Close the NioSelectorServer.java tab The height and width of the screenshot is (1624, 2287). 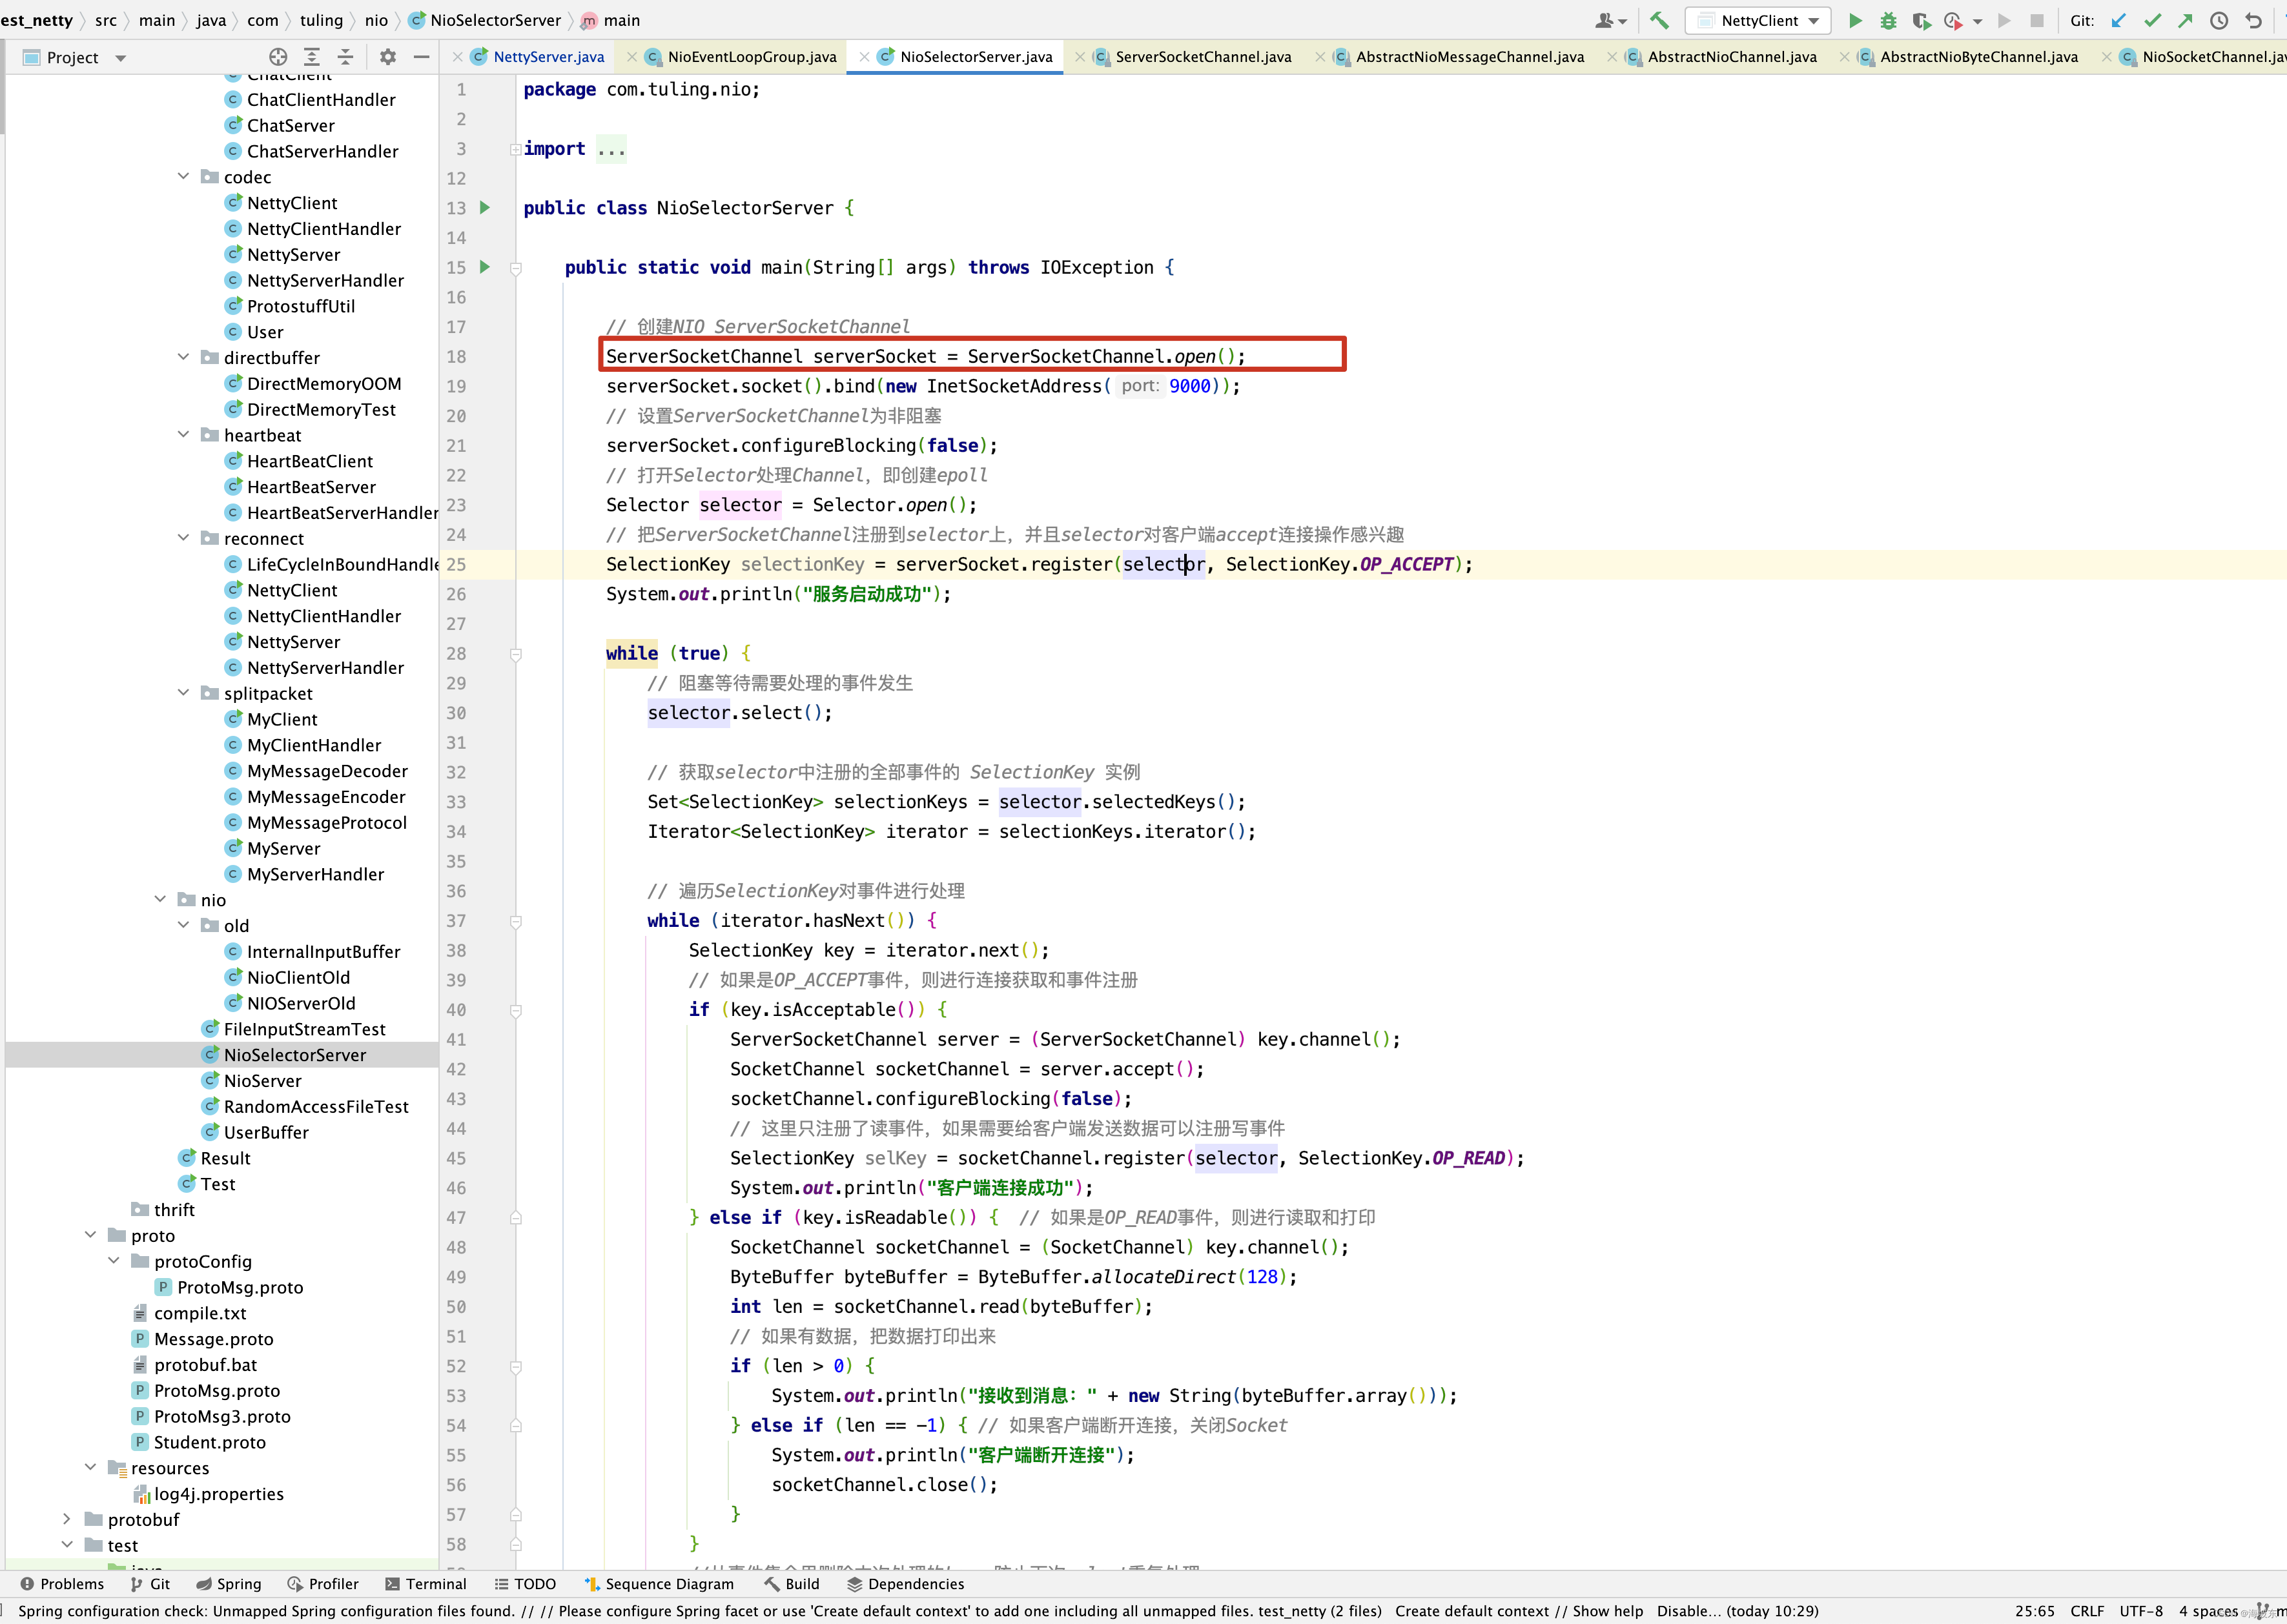click(x=863, y=57)
